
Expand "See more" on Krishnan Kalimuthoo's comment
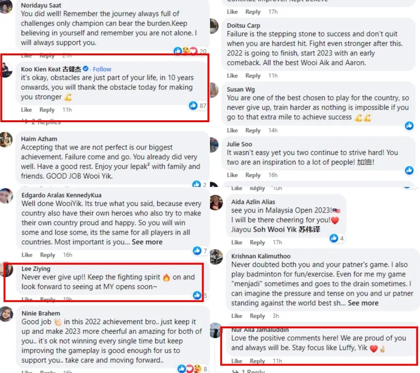[363, 303]
